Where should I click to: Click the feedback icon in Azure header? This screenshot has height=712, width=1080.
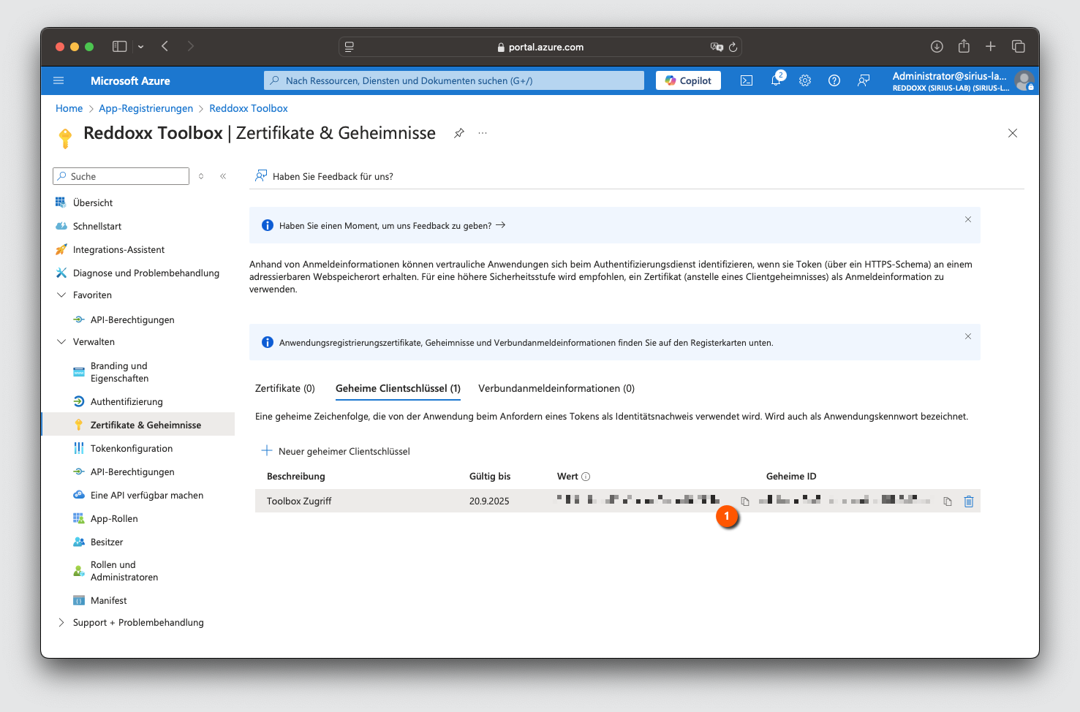[x=864, y=80]
